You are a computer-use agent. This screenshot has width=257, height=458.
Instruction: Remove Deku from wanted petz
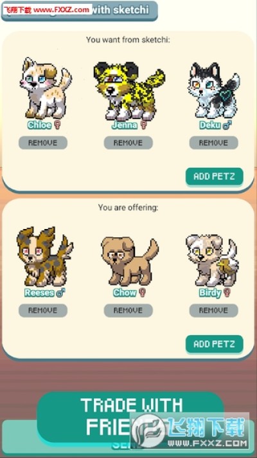pos(213,143)
